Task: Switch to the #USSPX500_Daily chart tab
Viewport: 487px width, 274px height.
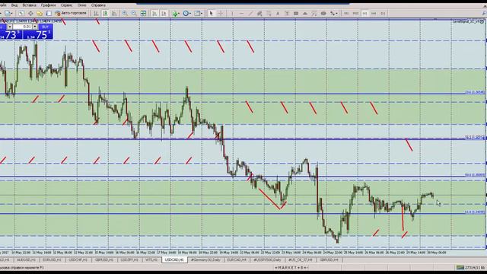Action: 267,260
